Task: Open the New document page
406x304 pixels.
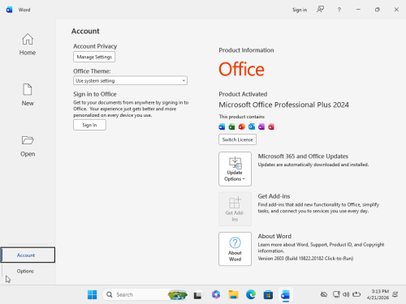Action: click(28, 95)
